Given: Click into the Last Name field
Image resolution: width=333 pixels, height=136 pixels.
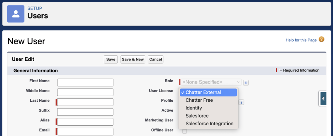Looking at the screenshot, I should pyautogui.click(x=85, y=102).
